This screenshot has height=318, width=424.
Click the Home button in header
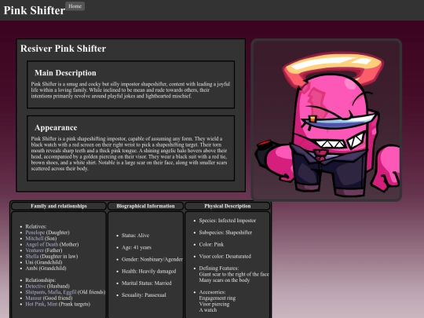[75, 6]
